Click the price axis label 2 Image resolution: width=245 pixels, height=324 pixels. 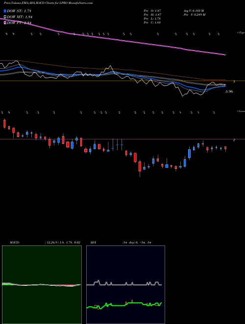234,140
